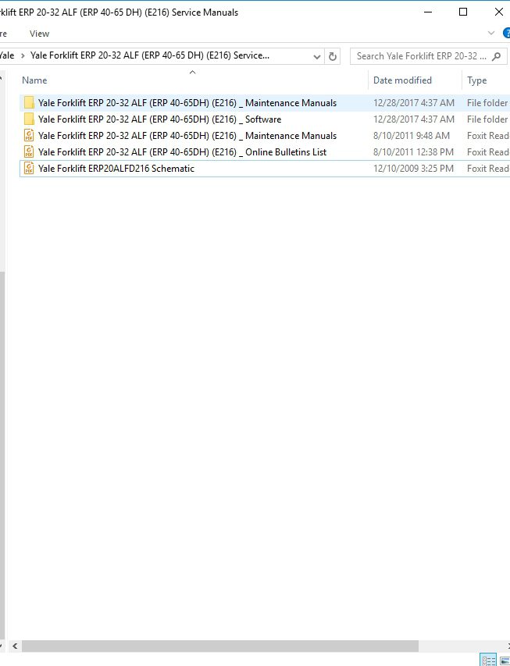Click 'File folder' type of Maintenance Manuals folder

pyautogui.click(x=487, y=103)
